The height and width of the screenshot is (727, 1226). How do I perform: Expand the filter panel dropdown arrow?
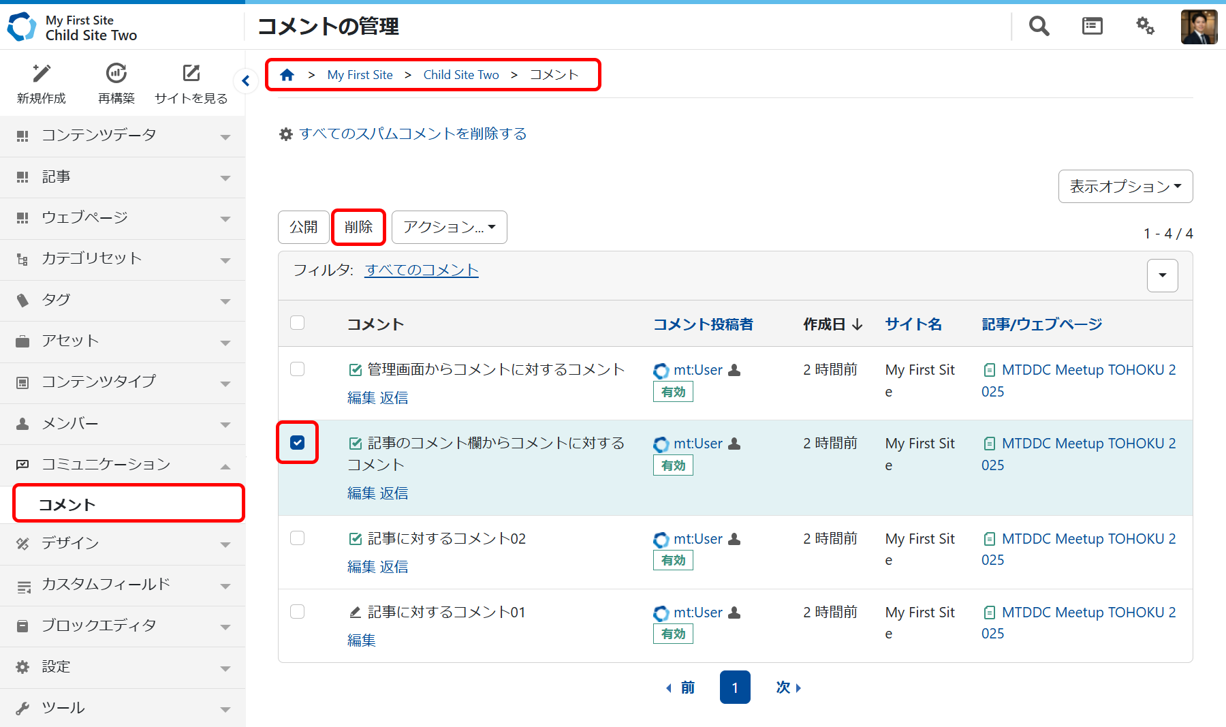click(x=1162, y=275)
